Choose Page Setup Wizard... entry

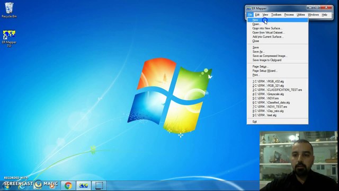pos(278,71)
